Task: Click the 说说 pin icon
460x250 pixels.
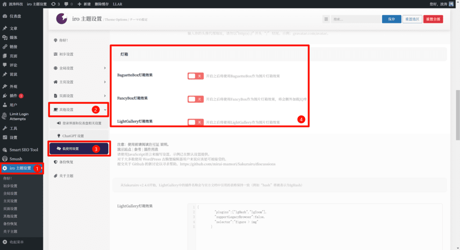Action: (x=4, y=74)
